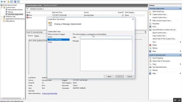Expand Applications and Services Logs node
This screenshot has height=102, width=182.
coord(1,19)
